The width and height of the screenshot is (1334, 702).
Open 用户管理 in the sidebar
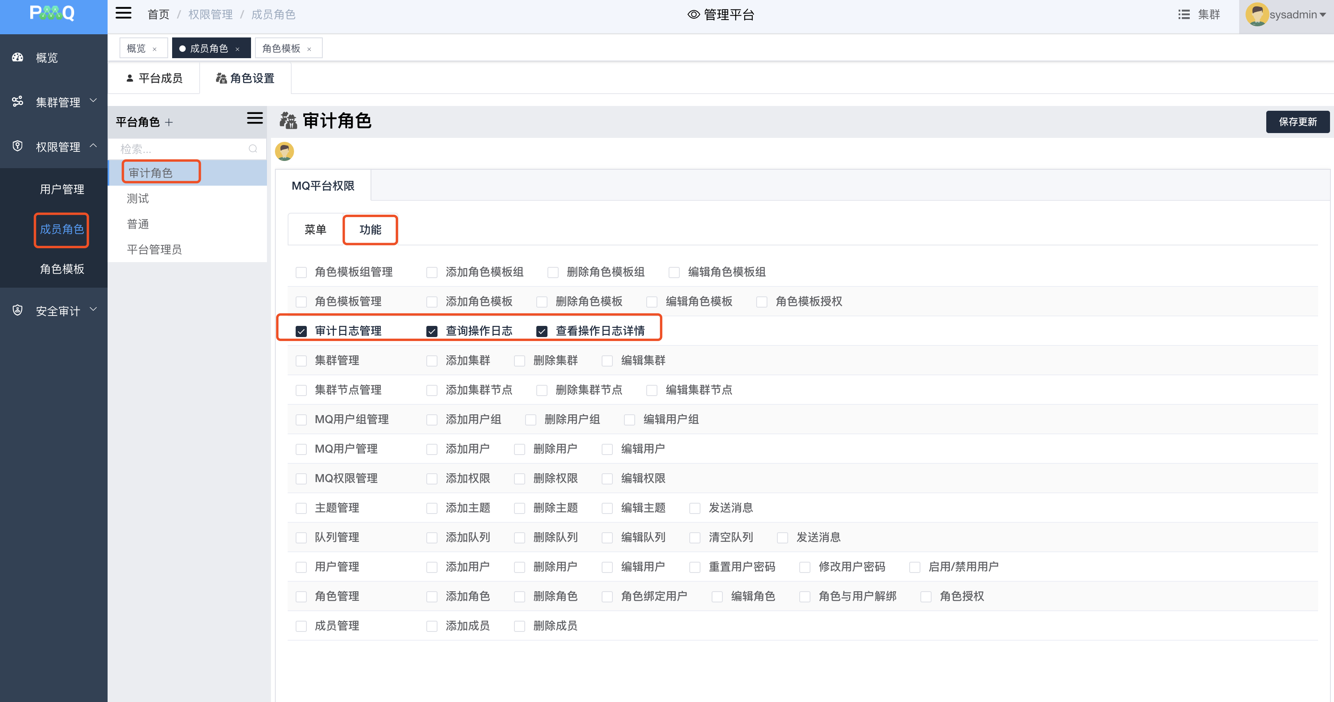(62, 190)
